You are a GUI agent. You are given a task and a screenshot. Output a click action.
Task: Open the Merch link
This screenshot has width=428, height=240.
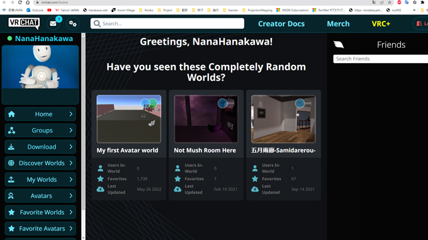click(x=338, y=24)
